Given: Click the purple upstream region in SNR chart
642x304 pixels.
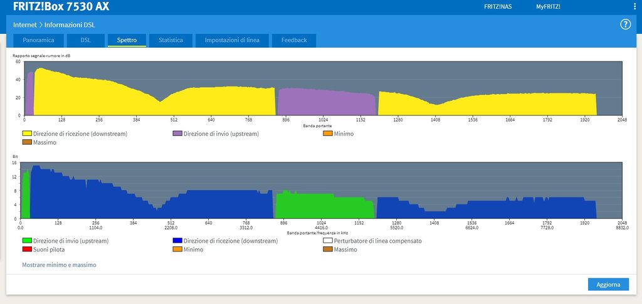Looking at the screenshot, I should (326, 103).
